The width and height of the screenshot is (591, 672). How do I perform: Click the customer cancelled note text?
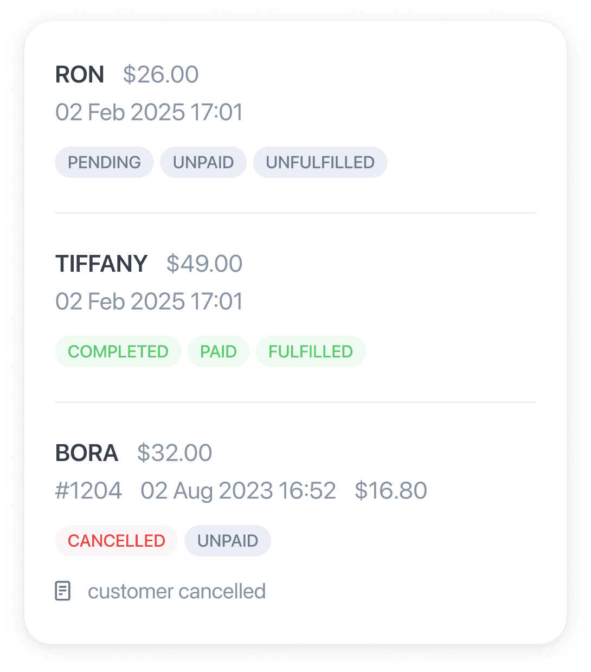click(177, 591)
